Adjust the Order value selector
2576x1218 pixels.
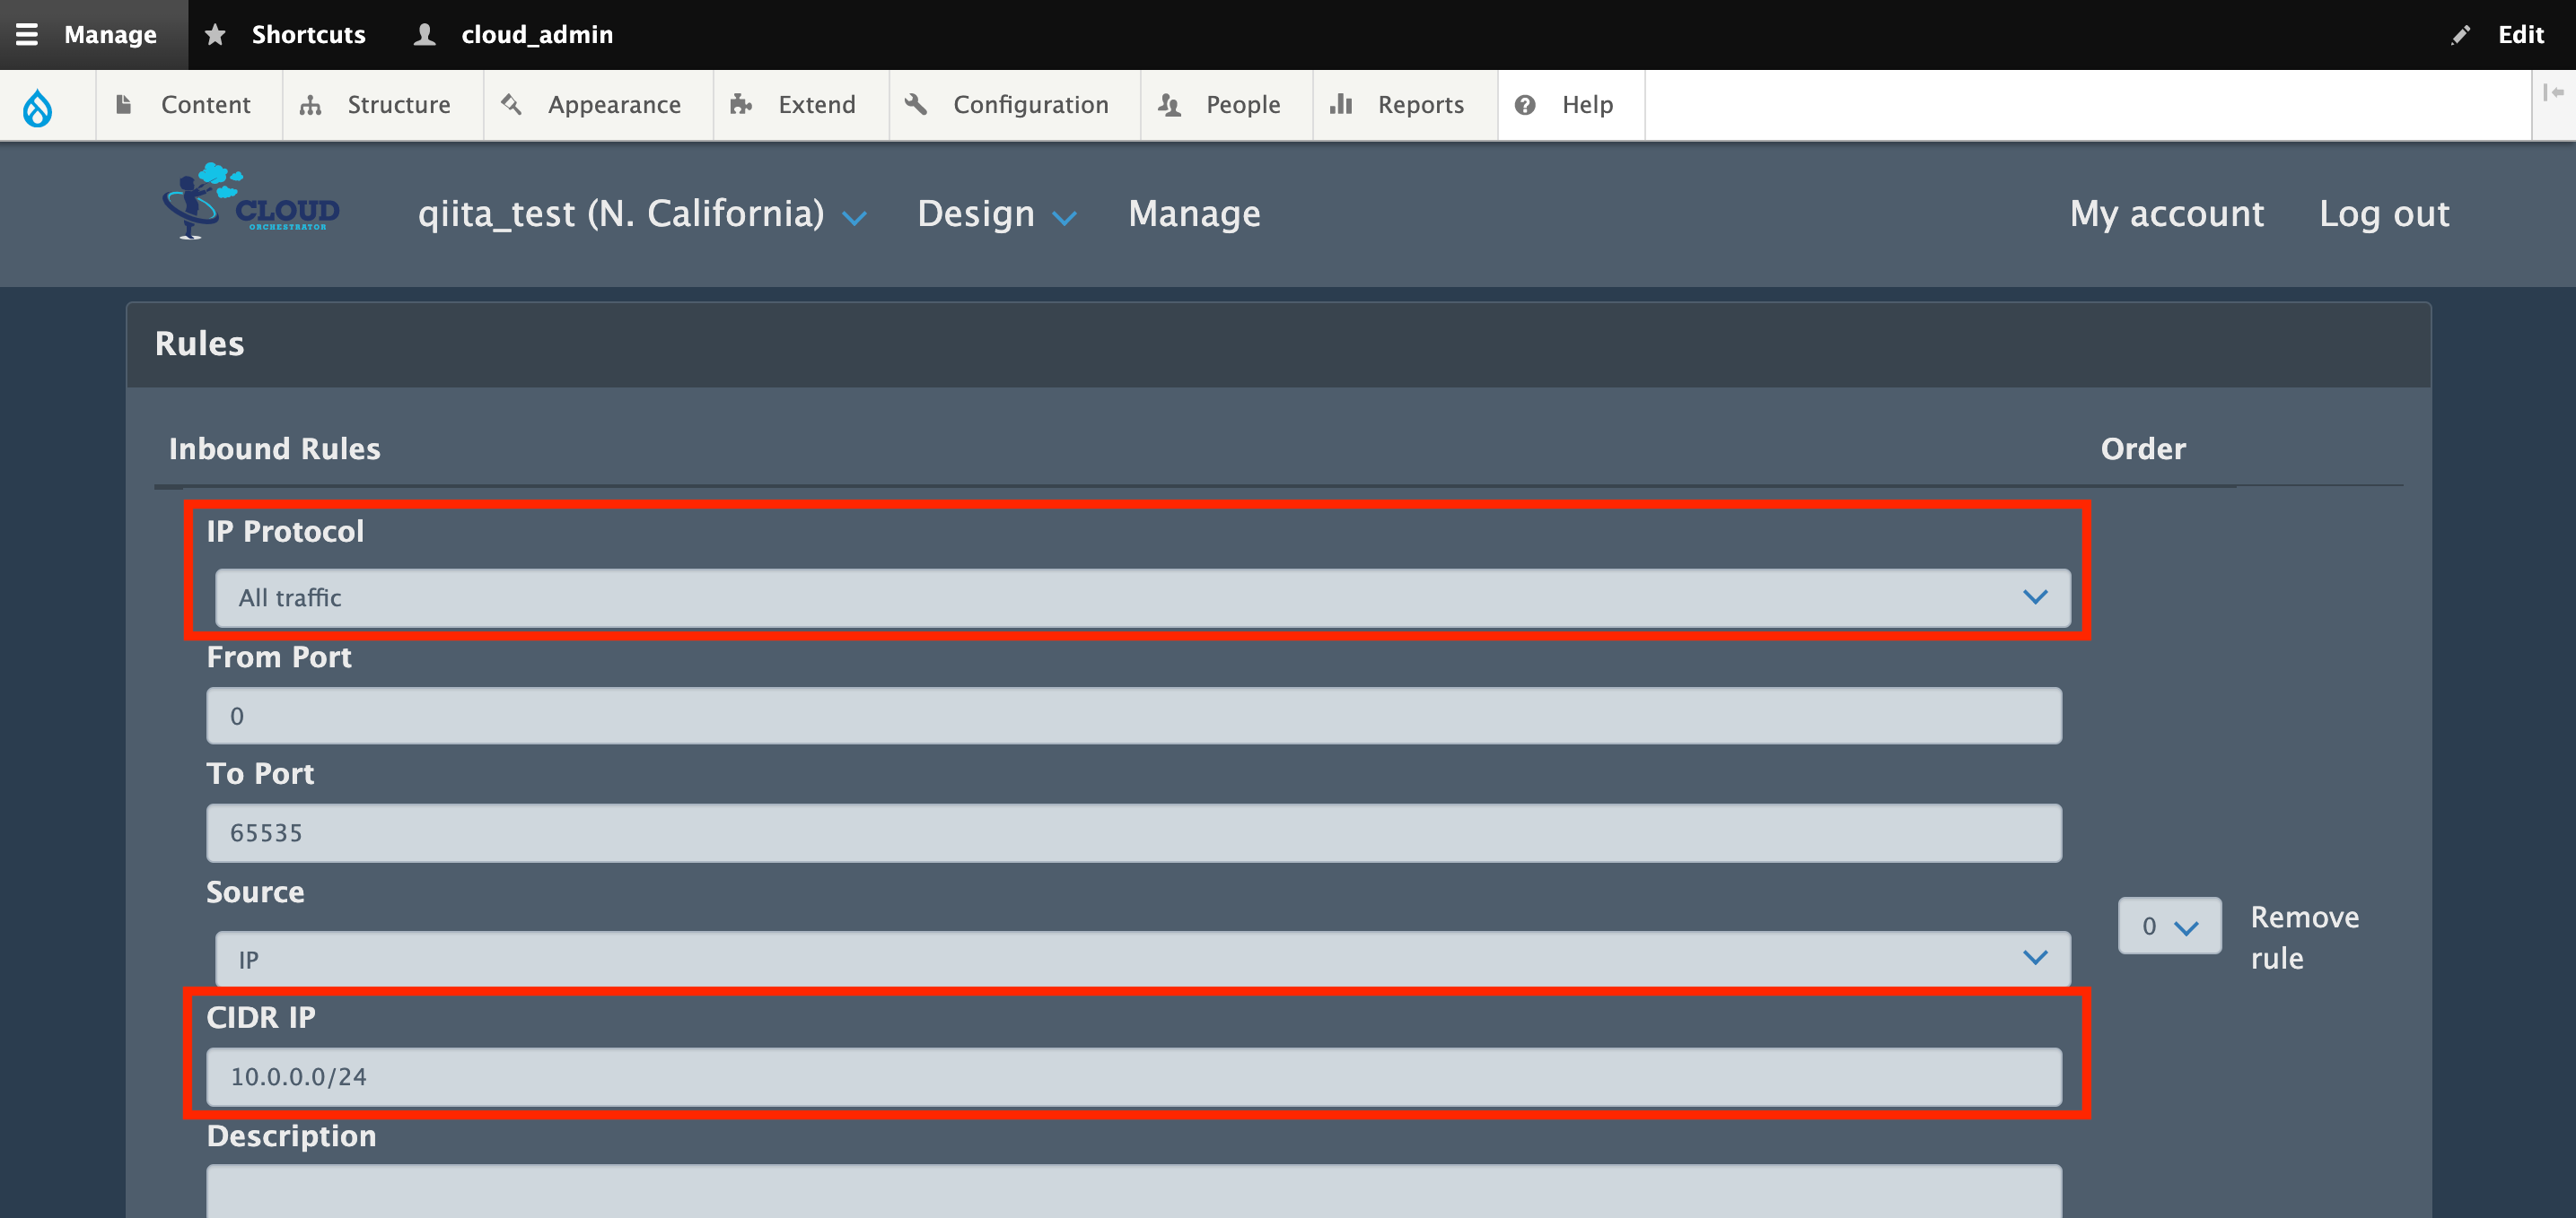(x=2169, y=926)
